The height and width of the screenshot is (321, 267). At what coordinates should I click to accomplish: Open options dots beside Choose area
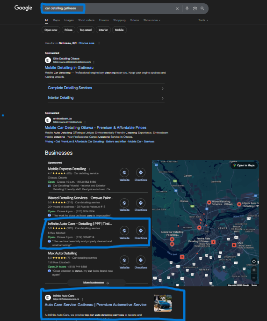click(99, 43)
